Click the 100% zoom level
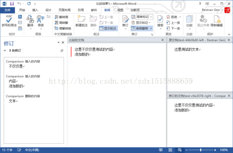Image resolution: width=233 pixels, height=153 pixels. [224, 150]
